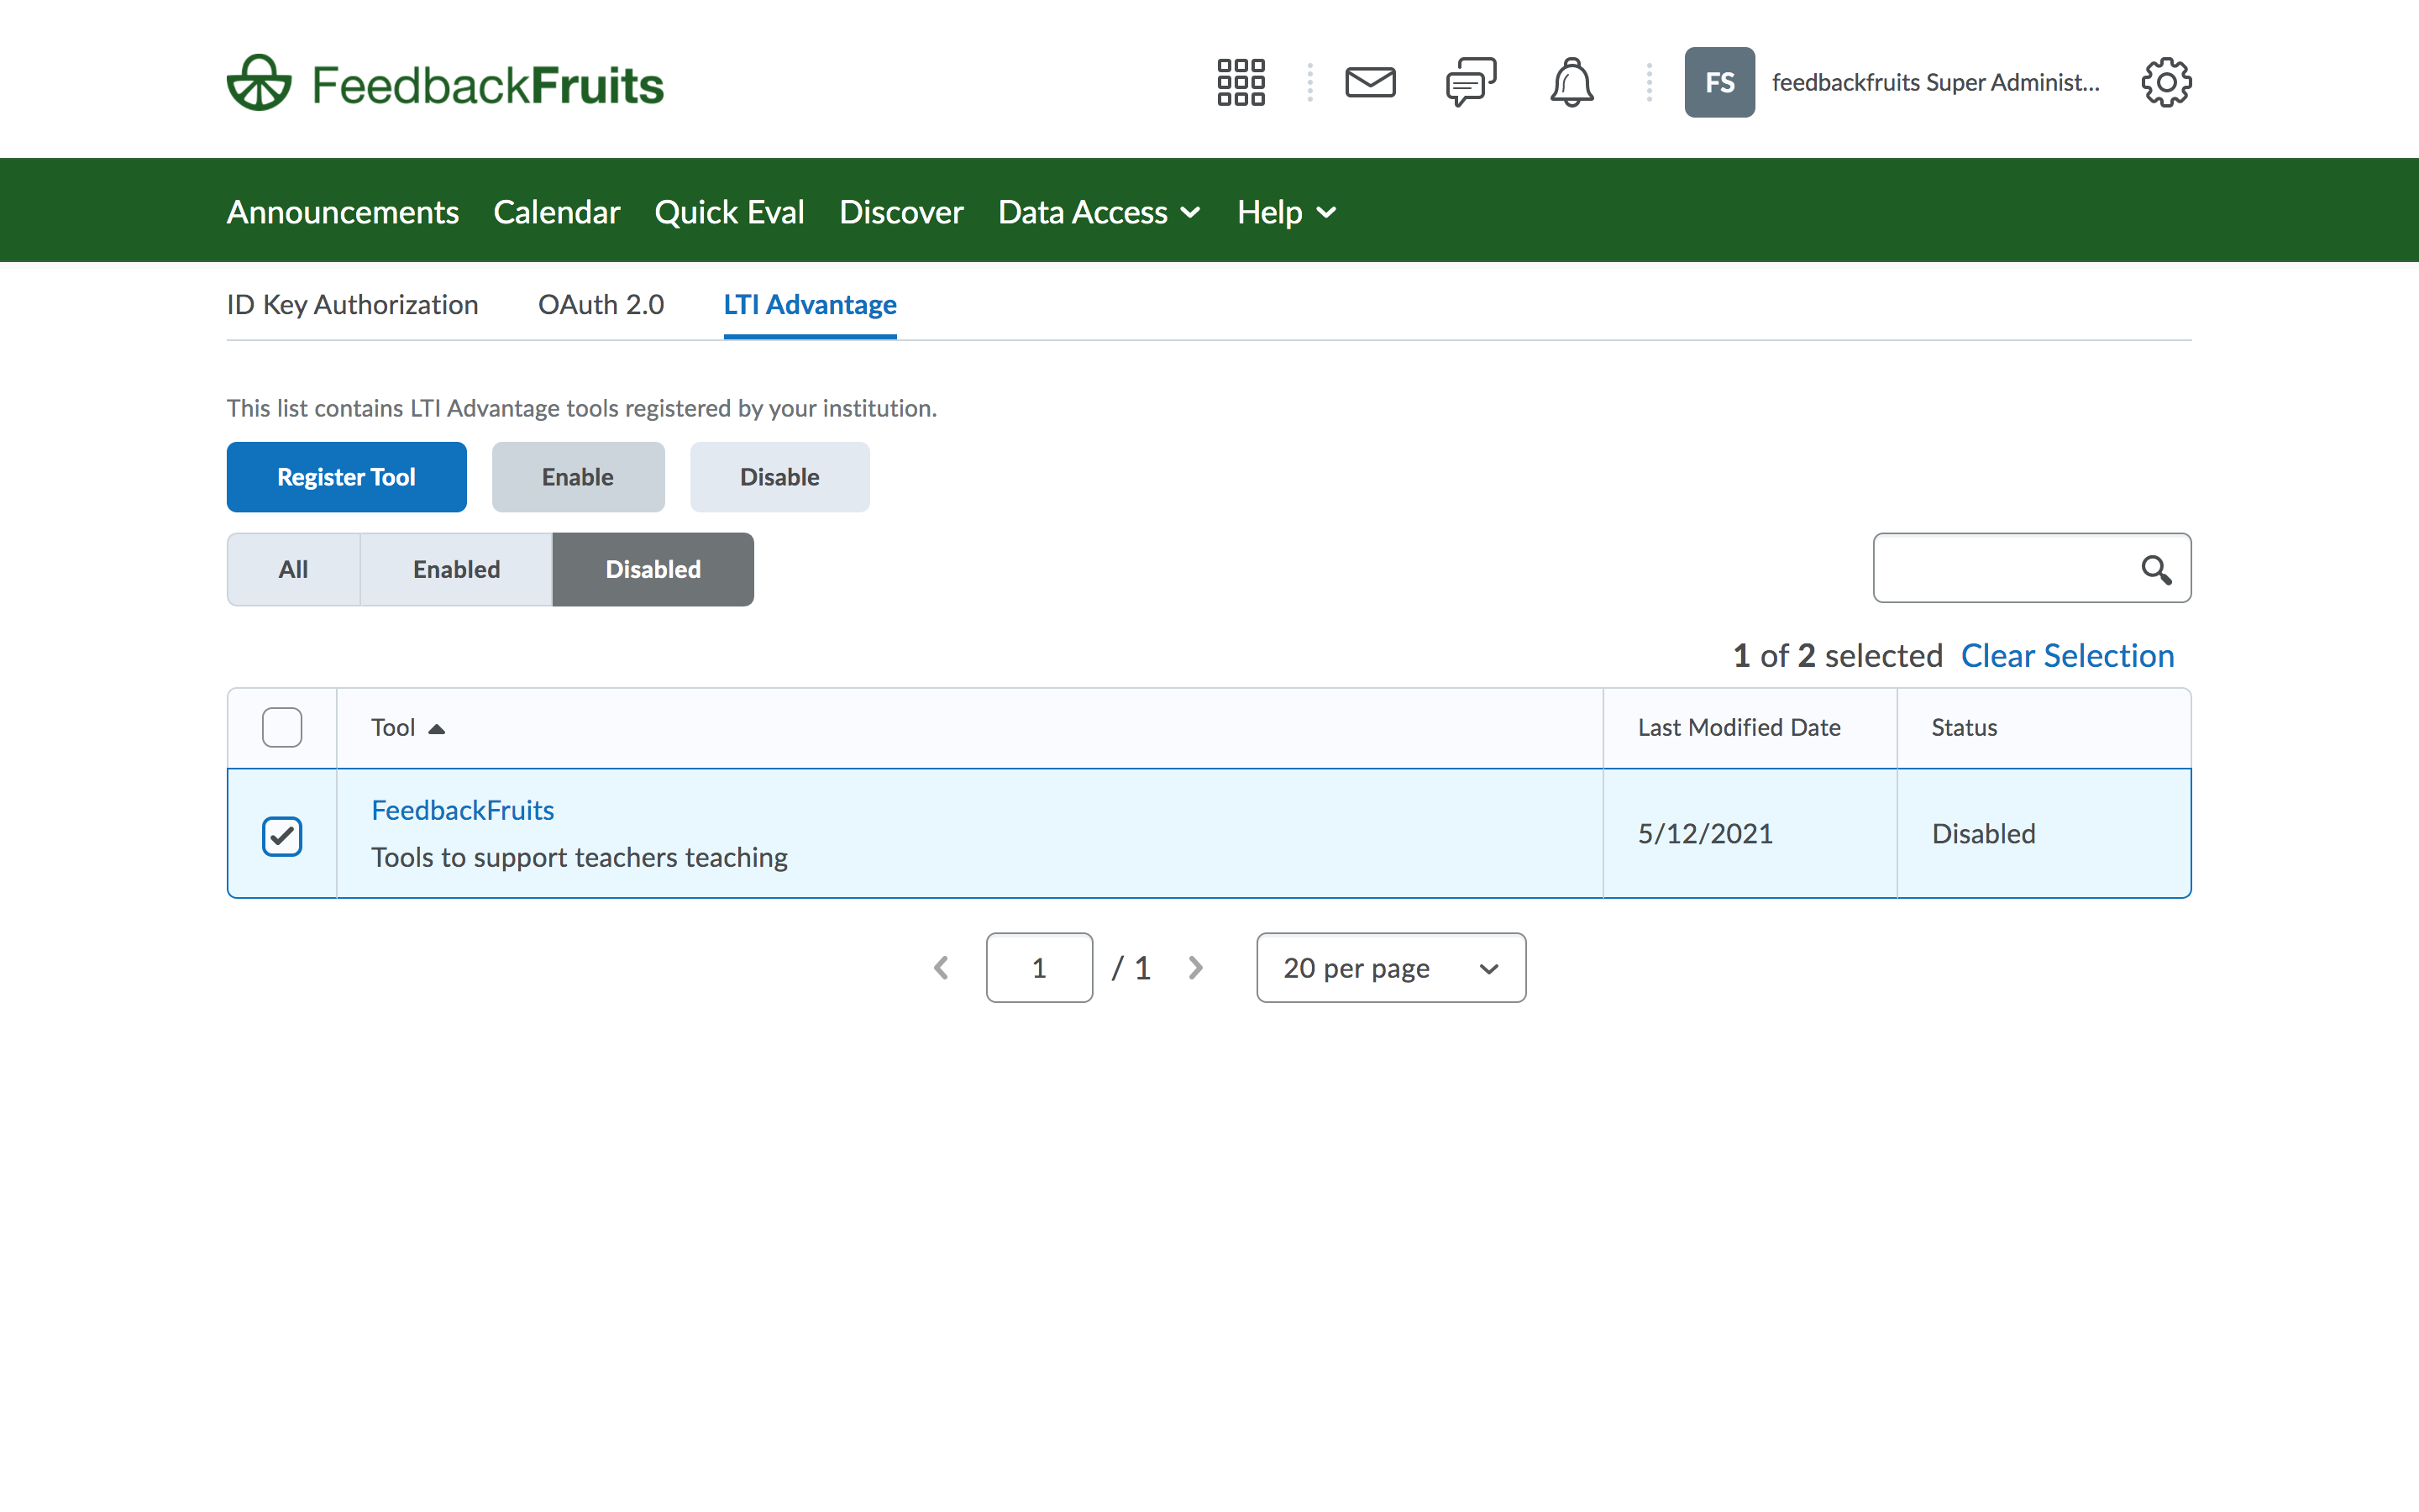Open subscription alerts chat bubbles icon

click(x=1471, y=82)
